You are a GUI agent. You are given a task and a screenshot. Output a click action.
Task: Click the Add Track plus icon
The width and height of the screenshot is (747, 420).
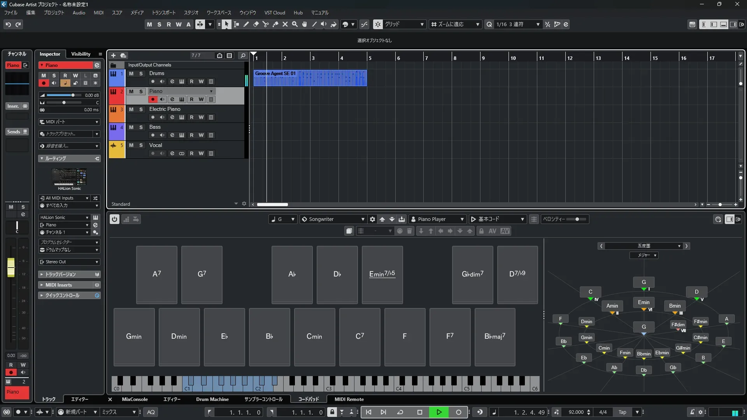pos(113,55)
